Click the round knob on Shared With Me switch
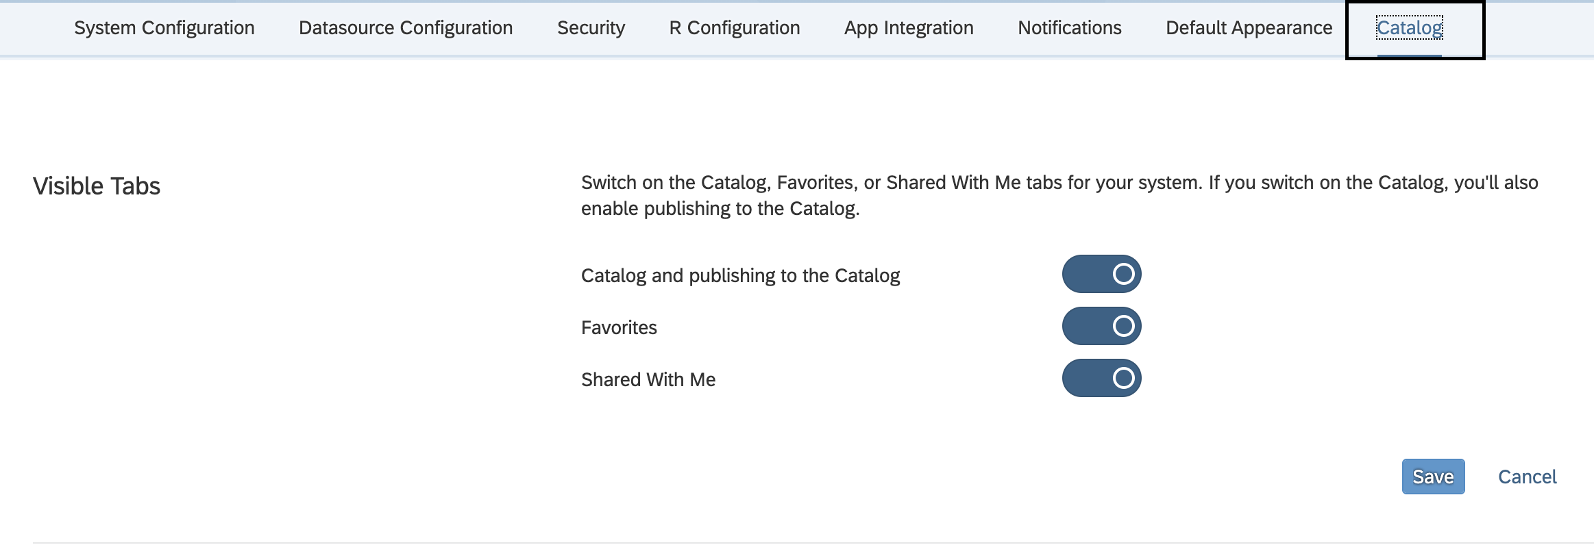Viewport: 1594px width, 545px height. [1123, 378]
